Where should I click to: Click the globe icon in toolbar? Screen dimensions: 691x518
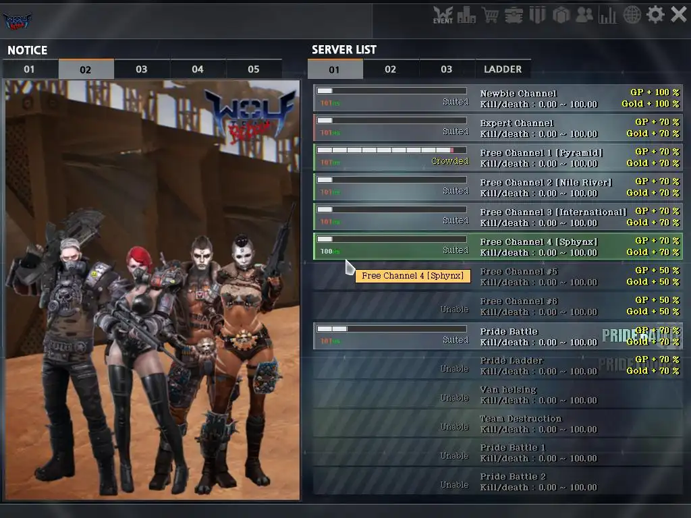[632, 15]
